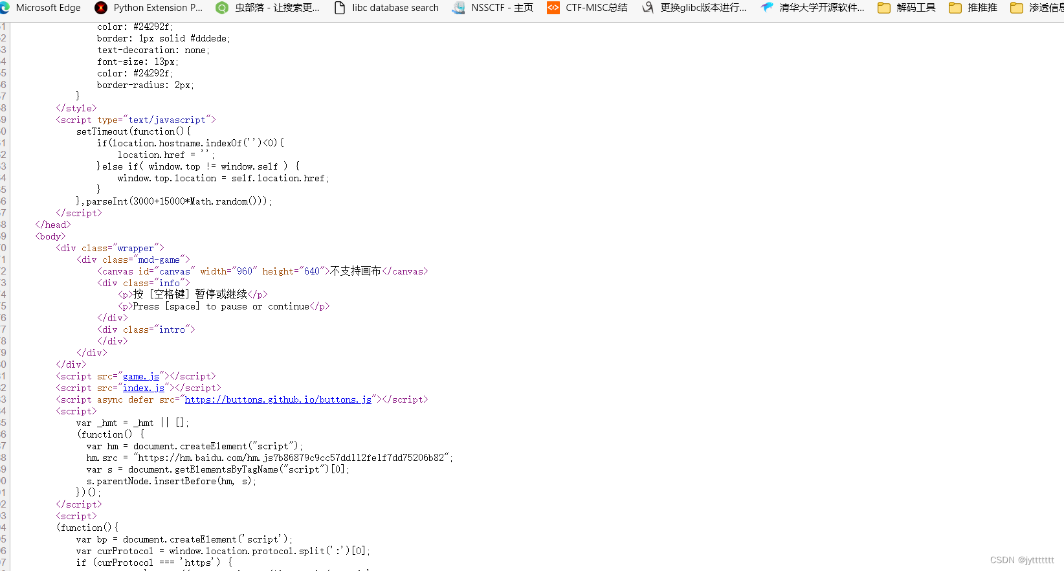This screenshot has width=1064, height=571.
Task: Click the 'parseInt(3000+15000*Math.random())' line
Action: pos(174,201)
